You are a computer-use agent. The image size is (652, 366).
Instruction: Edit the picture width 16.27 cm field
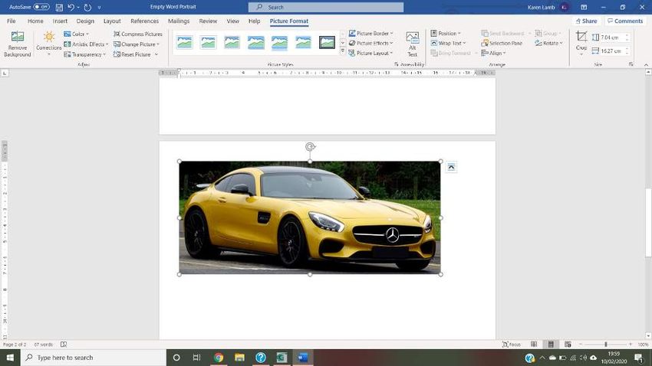611,51
